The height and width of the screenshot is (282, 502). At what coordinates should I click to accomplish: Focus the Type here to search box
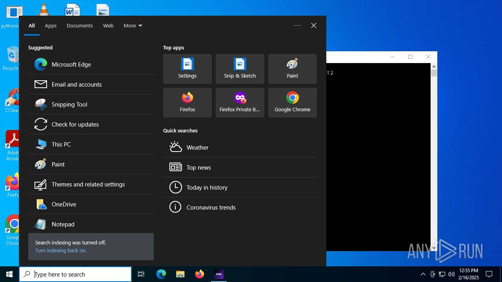(75, 274)
